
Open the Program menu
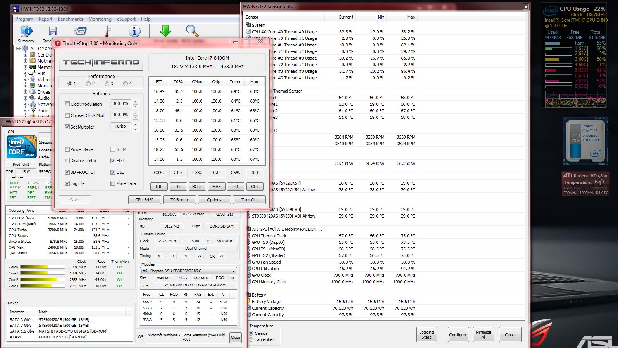[24, 19]
